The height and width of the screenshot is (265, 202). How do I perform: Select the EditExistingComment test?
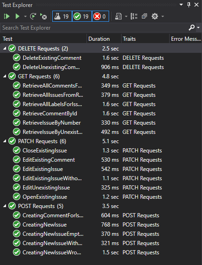101,160
